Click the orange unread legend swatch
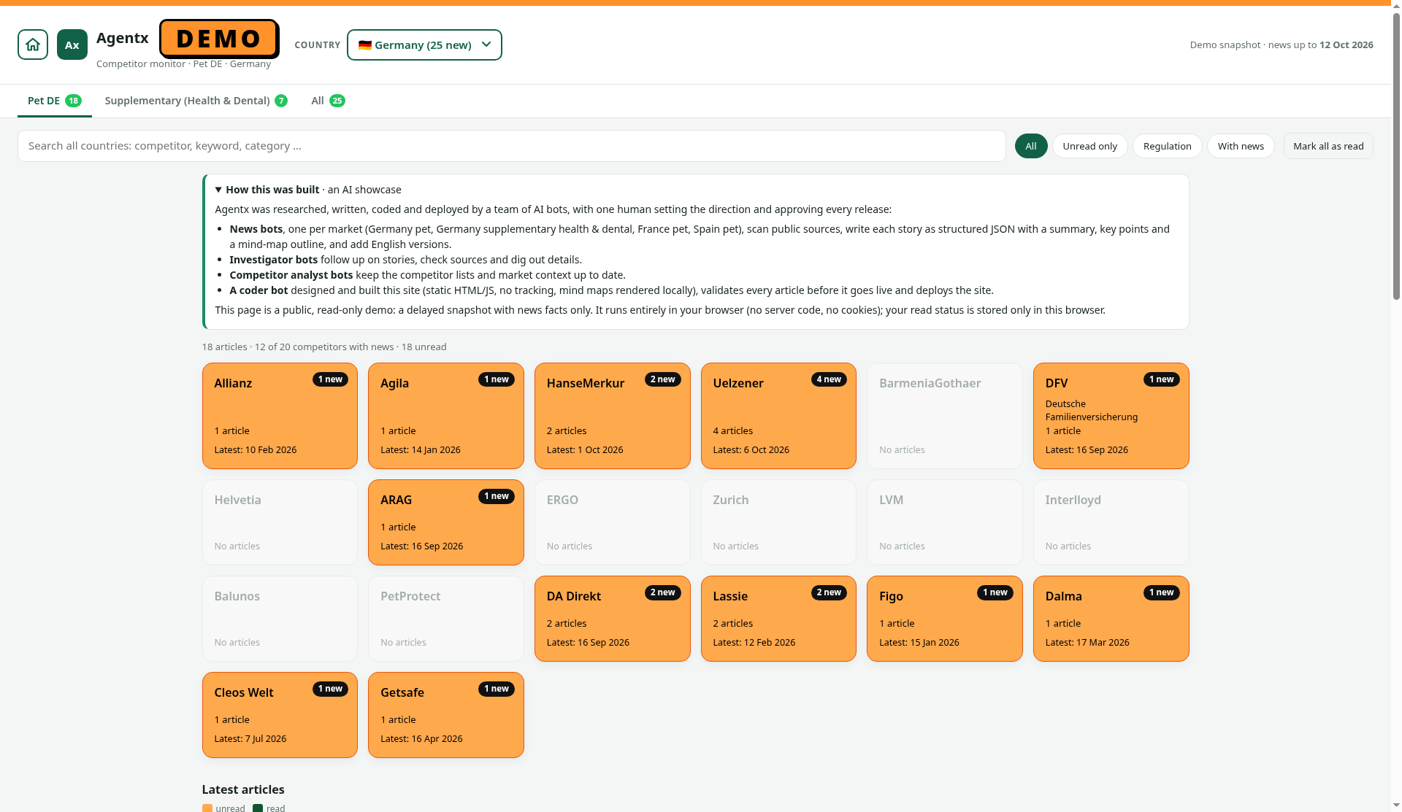This screenshot has width=1402, height=812. tap(207, 808)
